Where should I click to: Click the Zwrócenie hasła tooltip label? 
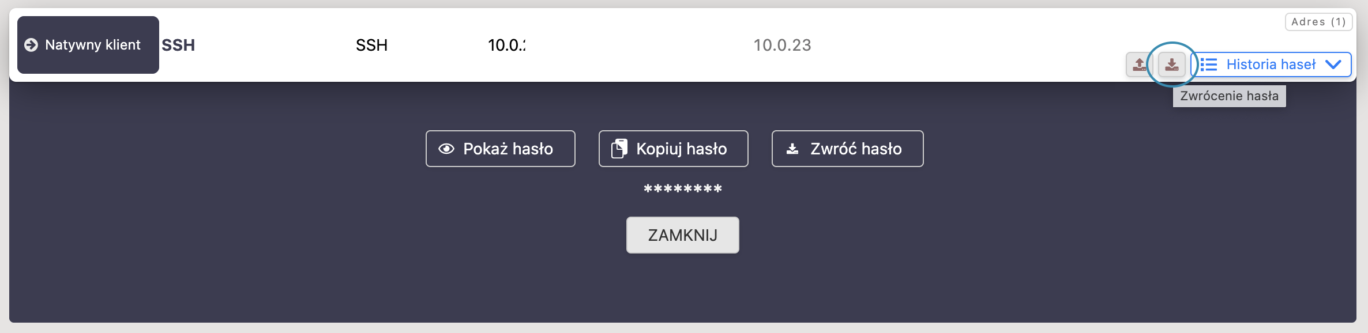click(1229, 96)
